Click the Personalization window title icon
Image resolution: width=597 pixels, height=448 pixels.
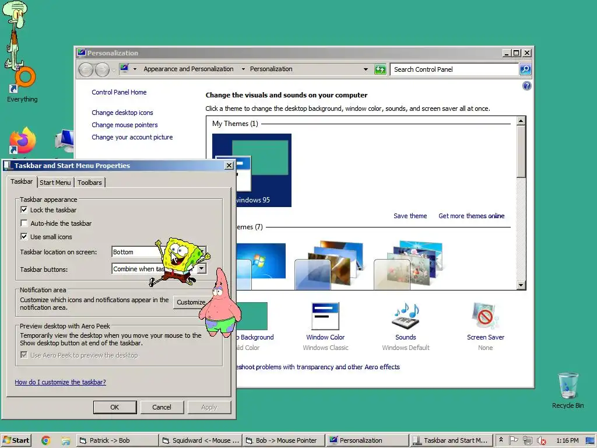coord(81,52)
